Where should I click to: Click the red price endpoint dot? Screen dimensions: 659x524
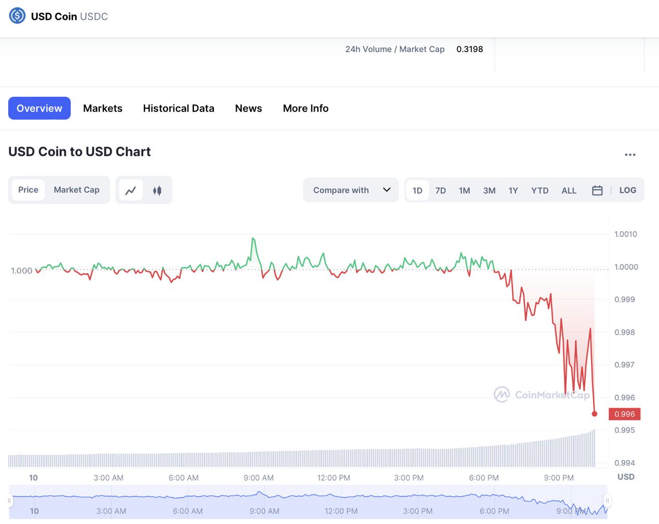[x=594, y=414]
